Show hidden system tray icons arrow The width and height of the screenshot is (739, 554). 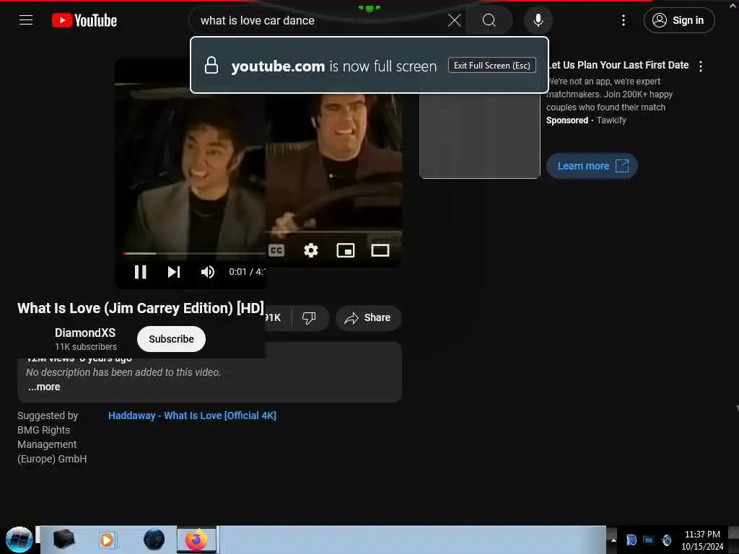point(613,540)
